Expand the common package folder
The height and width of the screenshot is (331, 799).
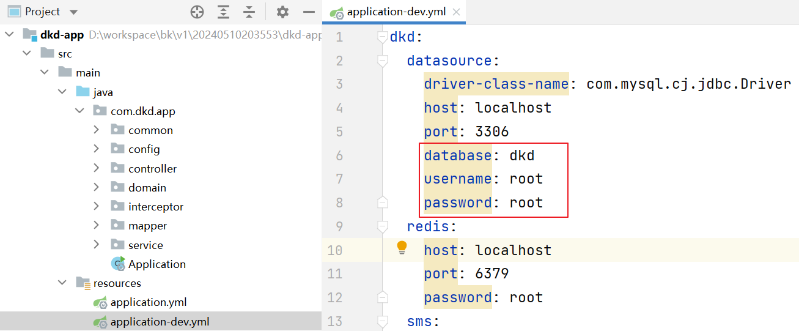[97, 130]
